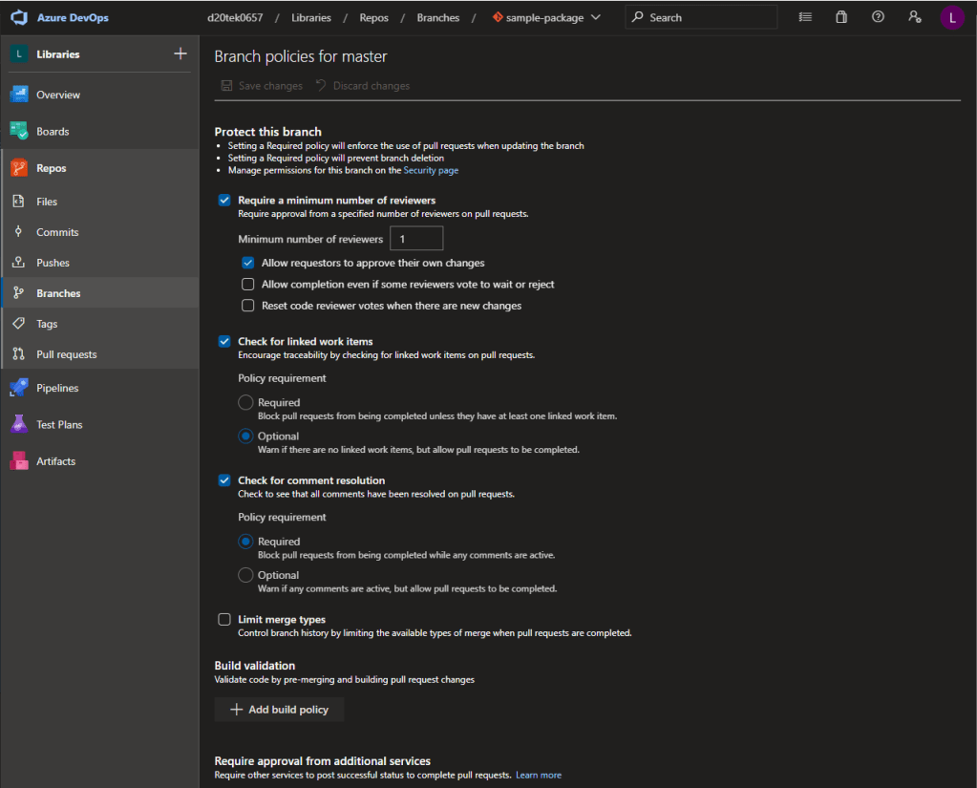
Task: Open the Pull requests page
Action: (x=69, y=353)
